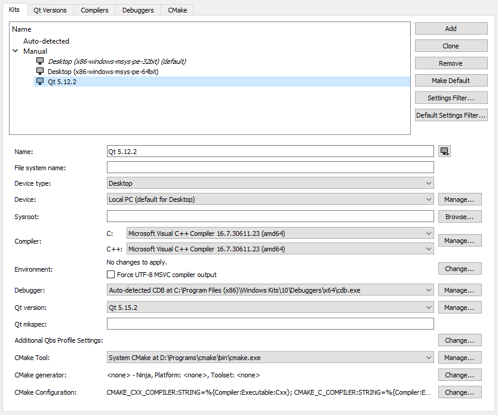Change the CMake Configuration
The width and height of the screenshot is (498, 415).
click(x=460, y=392)
